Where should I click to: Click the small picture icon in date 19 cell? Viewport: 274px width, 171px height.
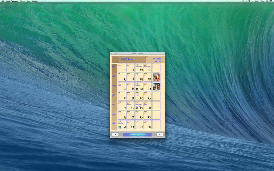[137, 108]
